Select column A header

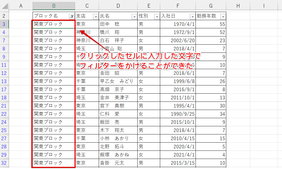[x=21, y=6]
